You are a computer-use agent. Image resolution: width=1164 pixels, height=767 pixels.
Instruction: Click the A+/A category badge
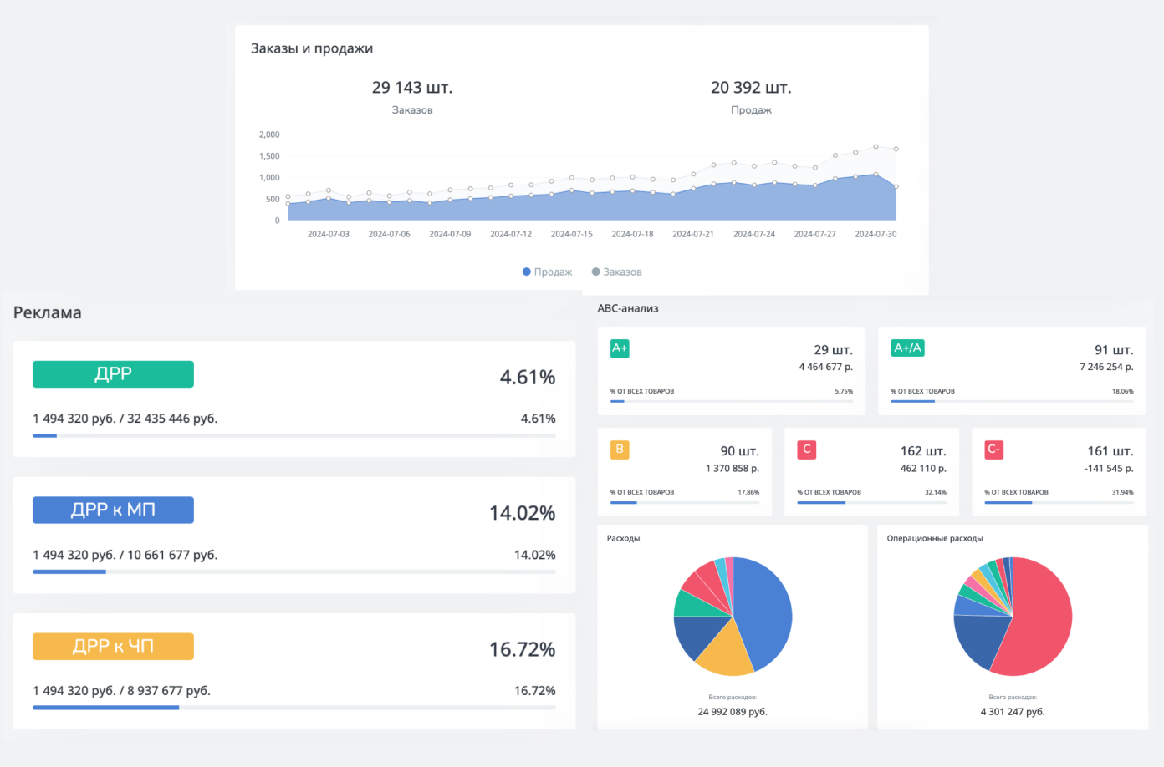point(907,348)
